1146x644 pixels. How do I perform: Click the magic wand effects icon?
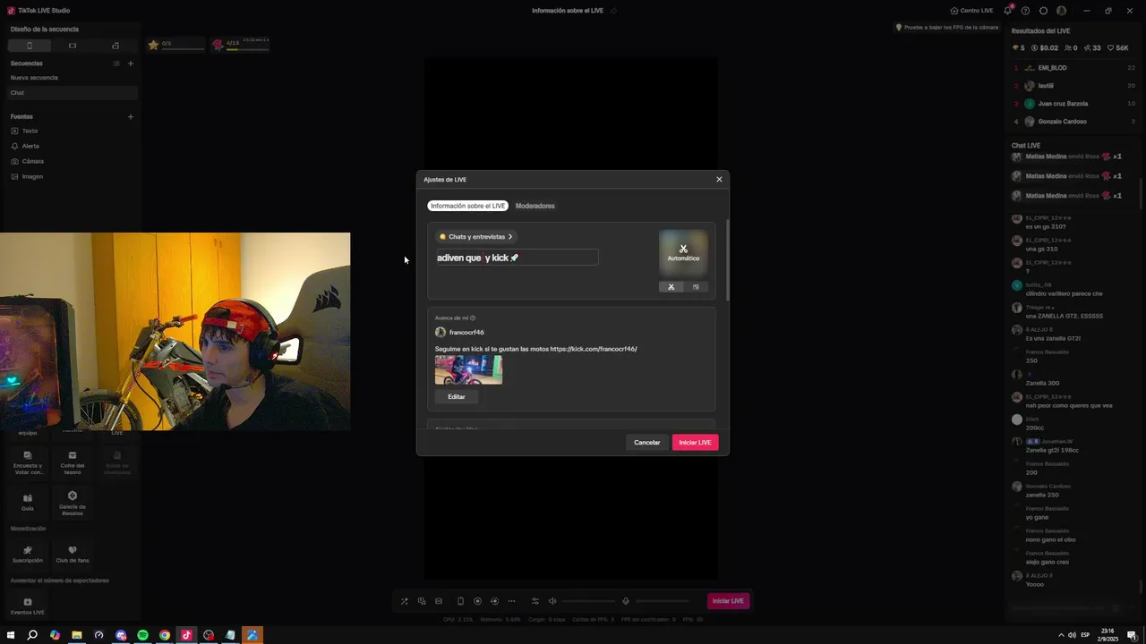click(x=405, y=601)
